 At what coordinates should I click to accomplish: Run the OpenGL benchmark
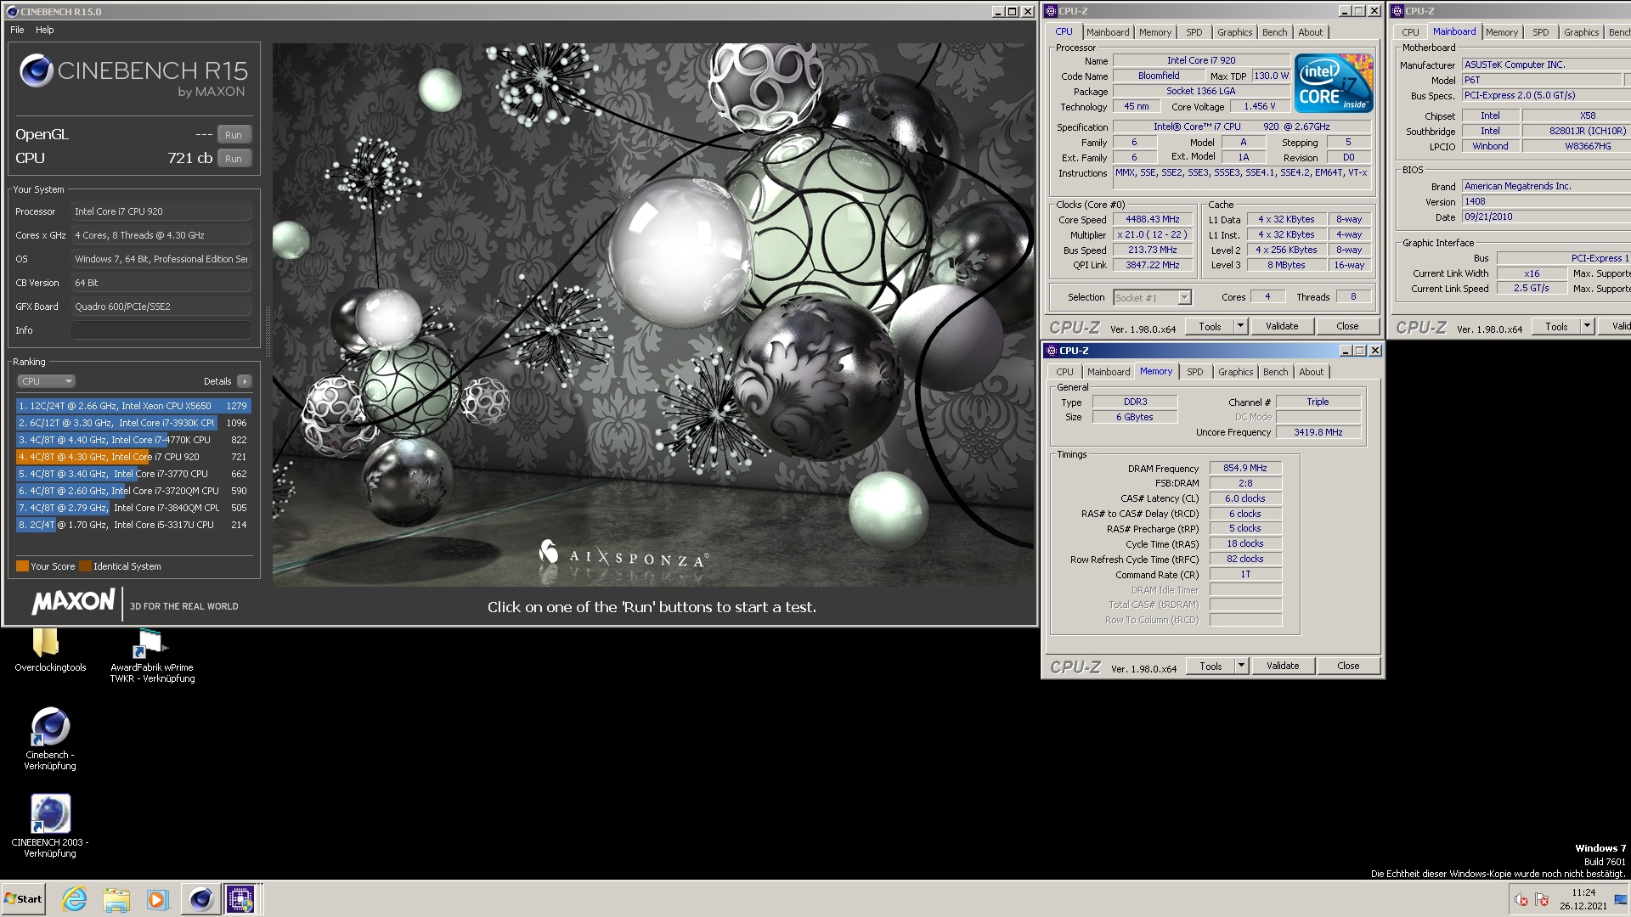(x=234, y=135)
